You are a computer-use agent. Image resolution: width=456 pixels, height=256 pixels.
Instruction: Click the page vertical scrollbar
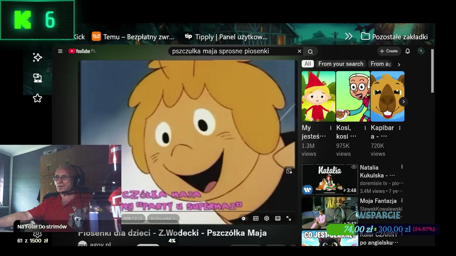[x=432, y=71]
